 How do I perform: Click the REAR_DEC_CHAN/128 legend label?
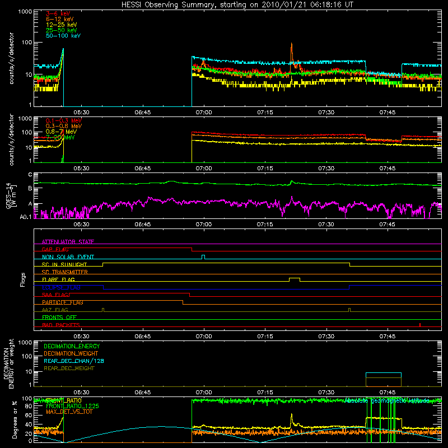coord(74,361)
